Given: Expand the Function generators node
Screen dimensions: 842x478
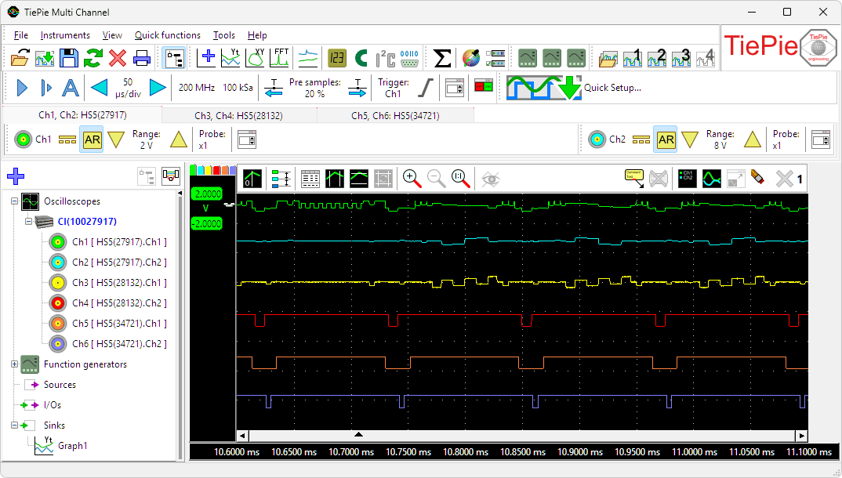Looking at the screenshot, I should tap(13, 364).
